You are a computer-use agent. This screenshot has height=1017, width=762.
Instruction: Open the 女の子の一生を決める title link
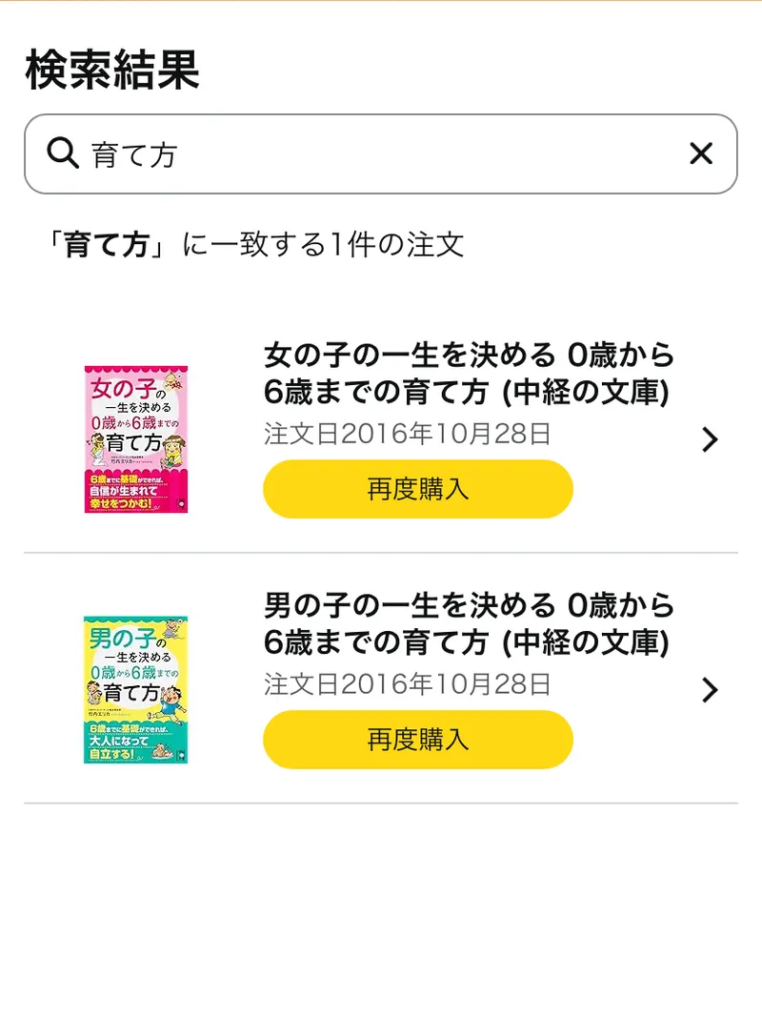[469, 373]
